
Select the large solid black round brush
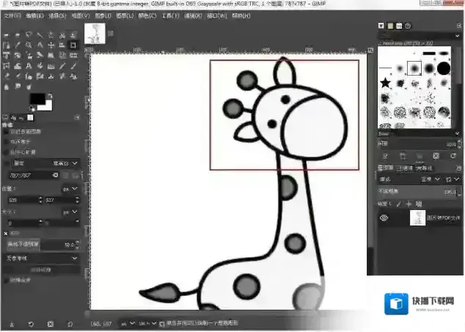click(x=443, y=68)
